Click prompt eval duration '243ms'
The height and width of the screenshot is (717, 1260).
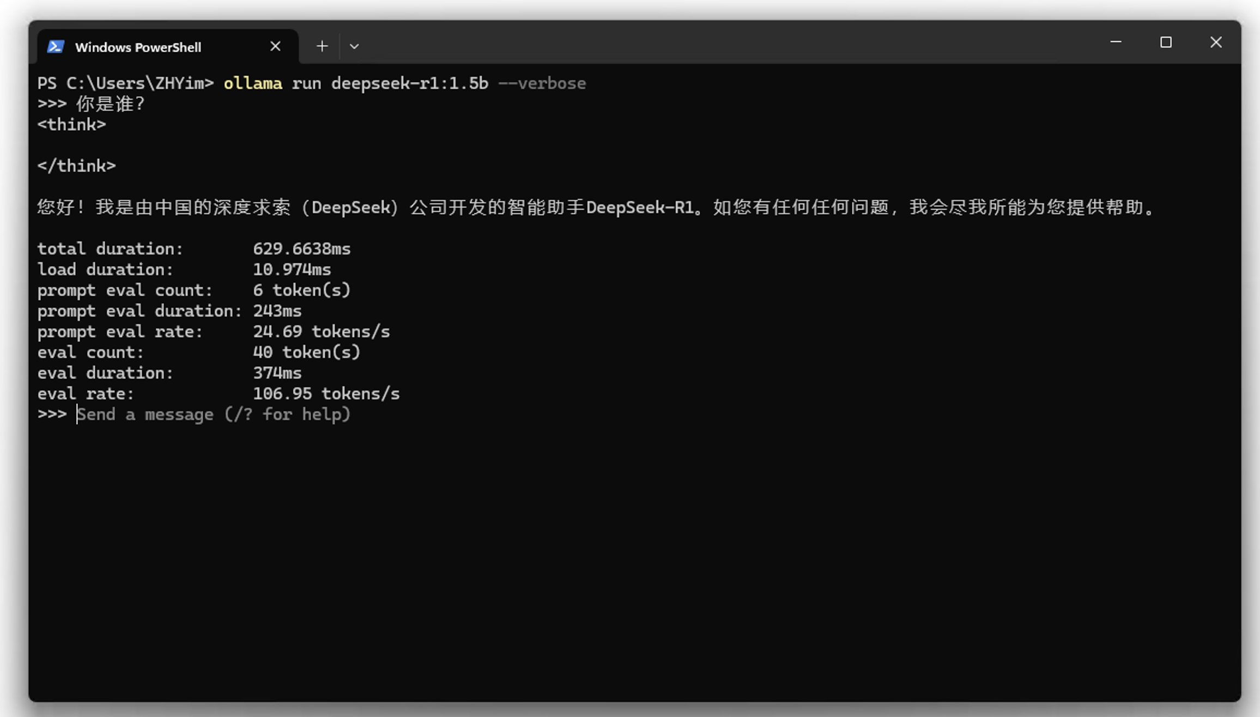point(277,311)
